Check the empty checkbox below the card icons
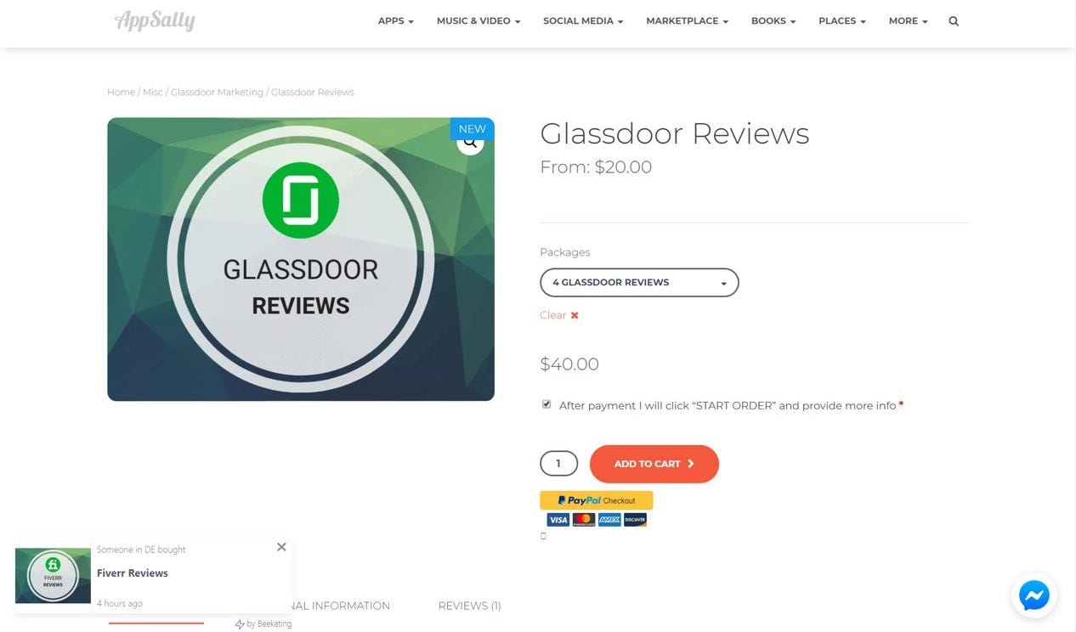Viewport: 1076px width, 632px height. click(x=543, y=535)
